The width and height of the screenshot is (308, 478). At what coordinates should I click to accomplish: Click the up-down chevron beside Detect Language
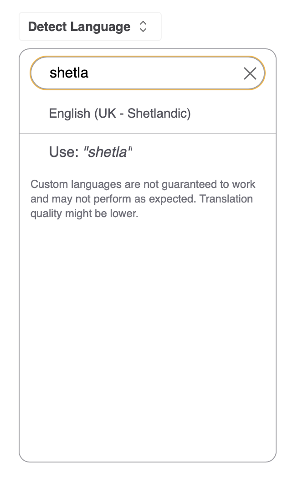point(143,27)
